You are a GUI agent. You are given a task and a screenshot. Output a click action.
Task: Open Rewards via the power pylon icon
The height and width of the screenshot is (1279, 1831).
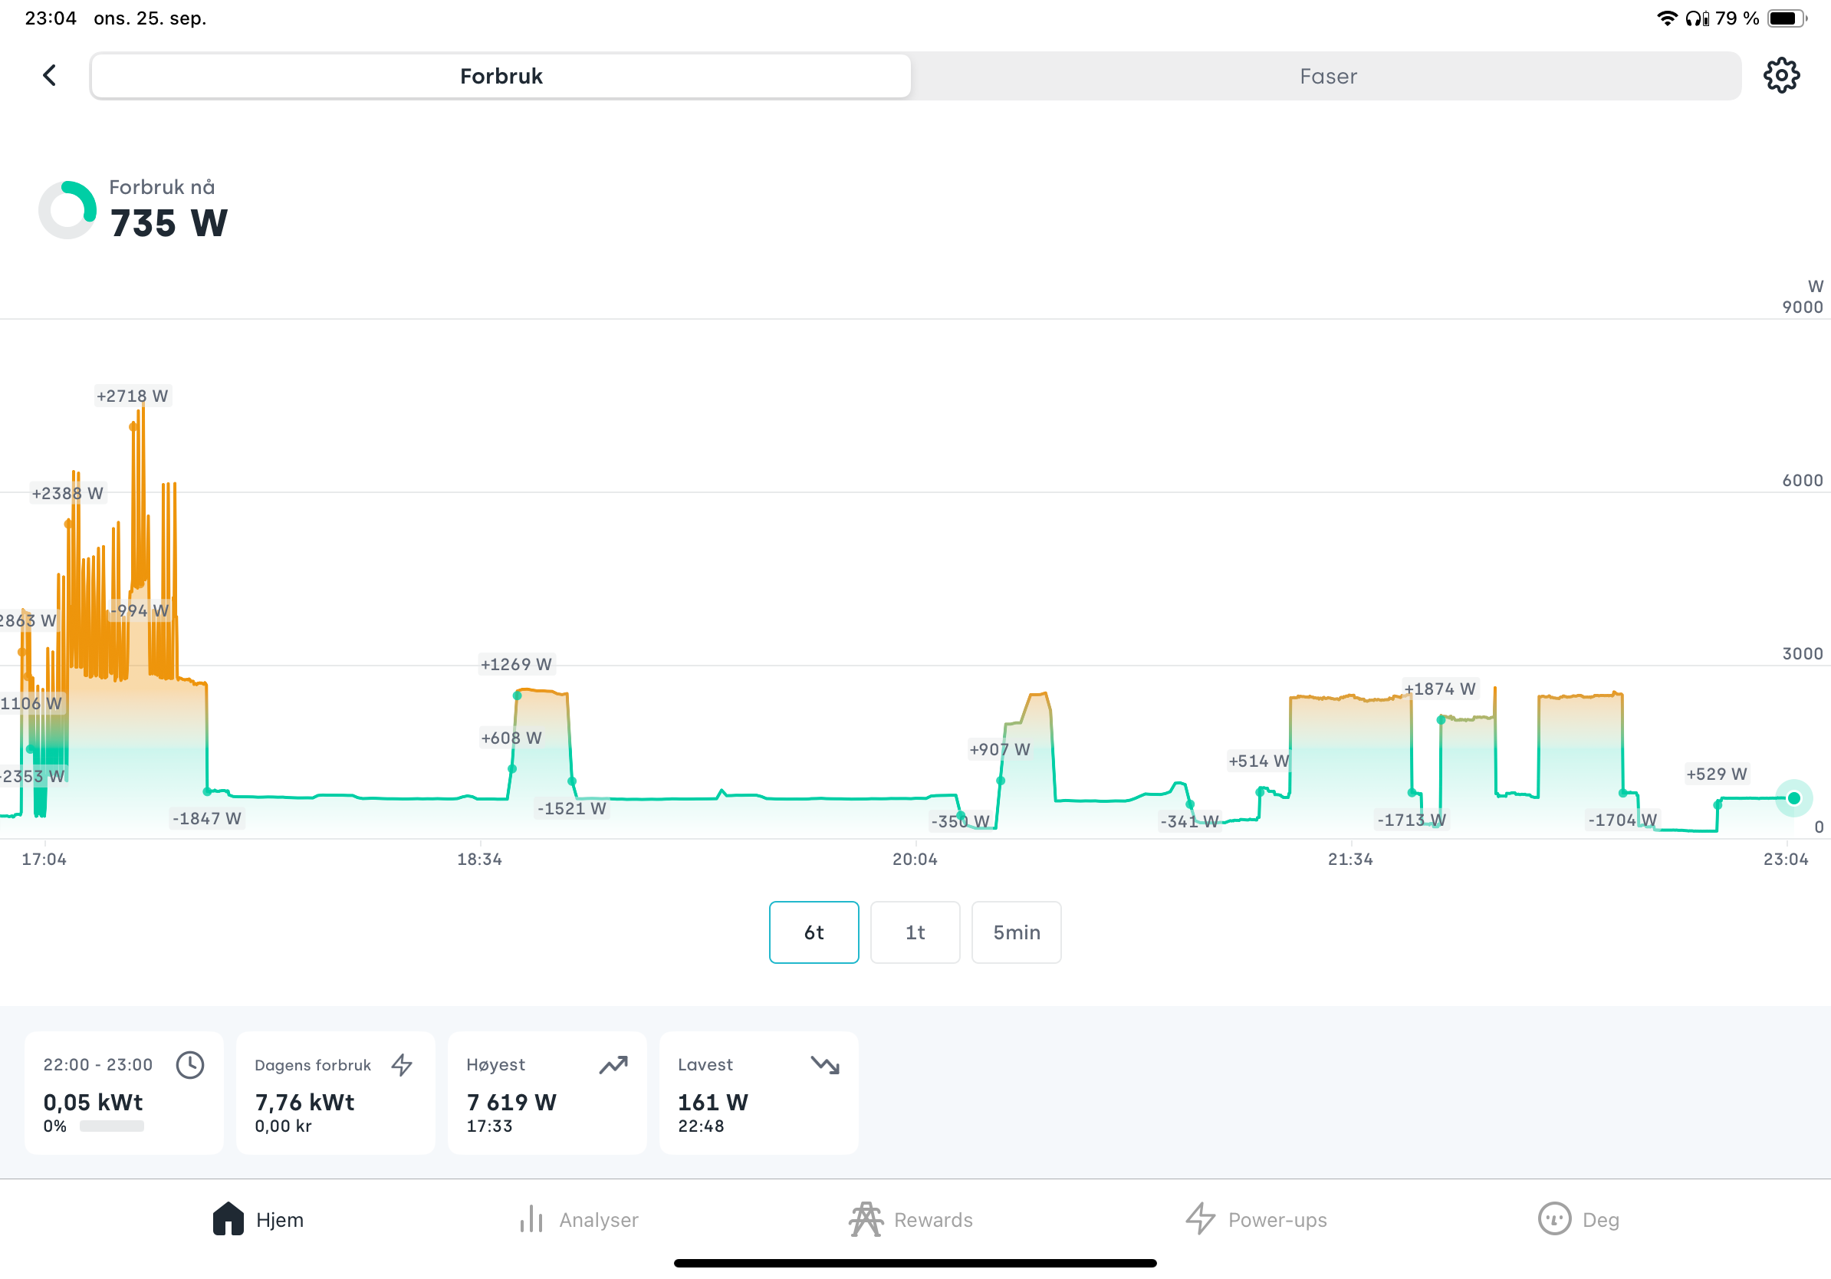865,1219
